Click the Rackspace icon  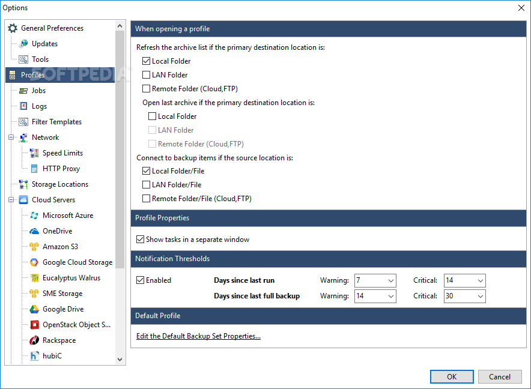point(34,340)
